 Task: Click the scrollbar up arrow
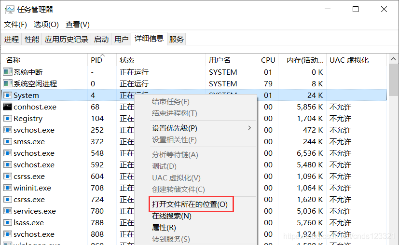[393, 59]
